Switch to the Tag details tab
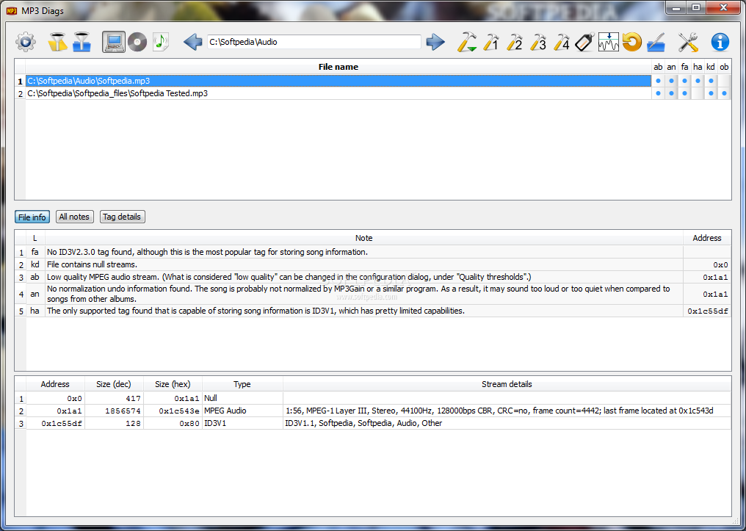 122,217
